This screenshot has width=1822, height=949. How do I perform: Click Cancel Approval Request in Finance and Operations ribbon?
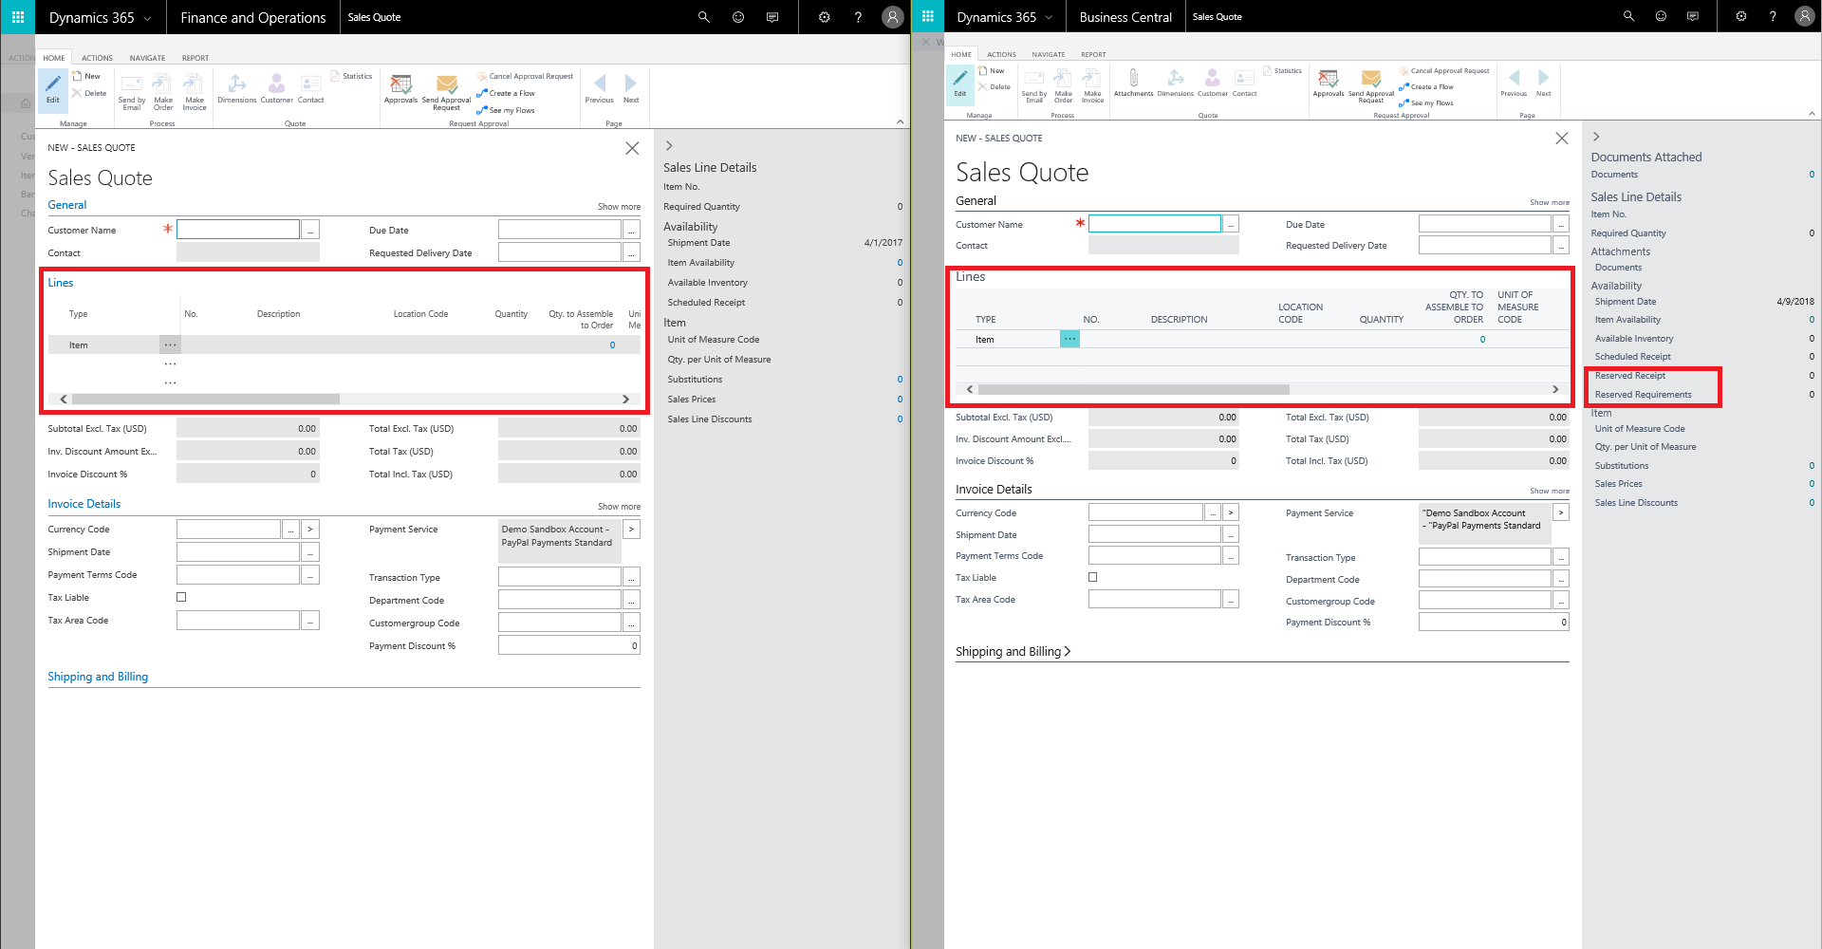tap(525, 76)
